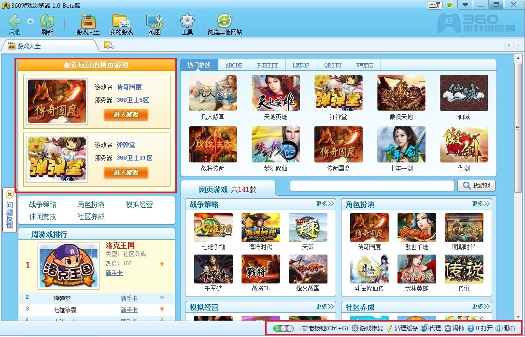Click 进入游戏 for 传奇国度
Screen dimensions: 525x337
coord(126,114)
